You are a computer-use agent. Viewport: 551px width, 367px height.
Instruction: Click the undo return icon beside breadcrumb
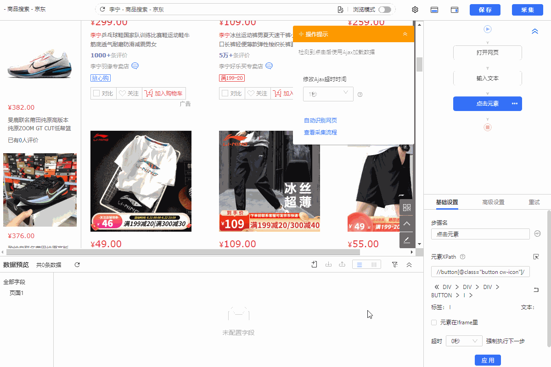(536, 289)
